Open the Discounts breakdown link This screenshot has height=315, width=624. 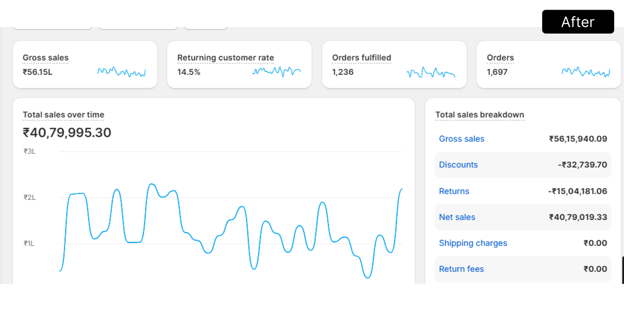pyautogui.click(x=458, y=165)
